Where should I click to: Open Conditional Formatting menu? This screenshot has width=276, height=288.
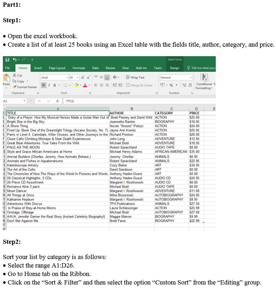click(x=204, y=82)
